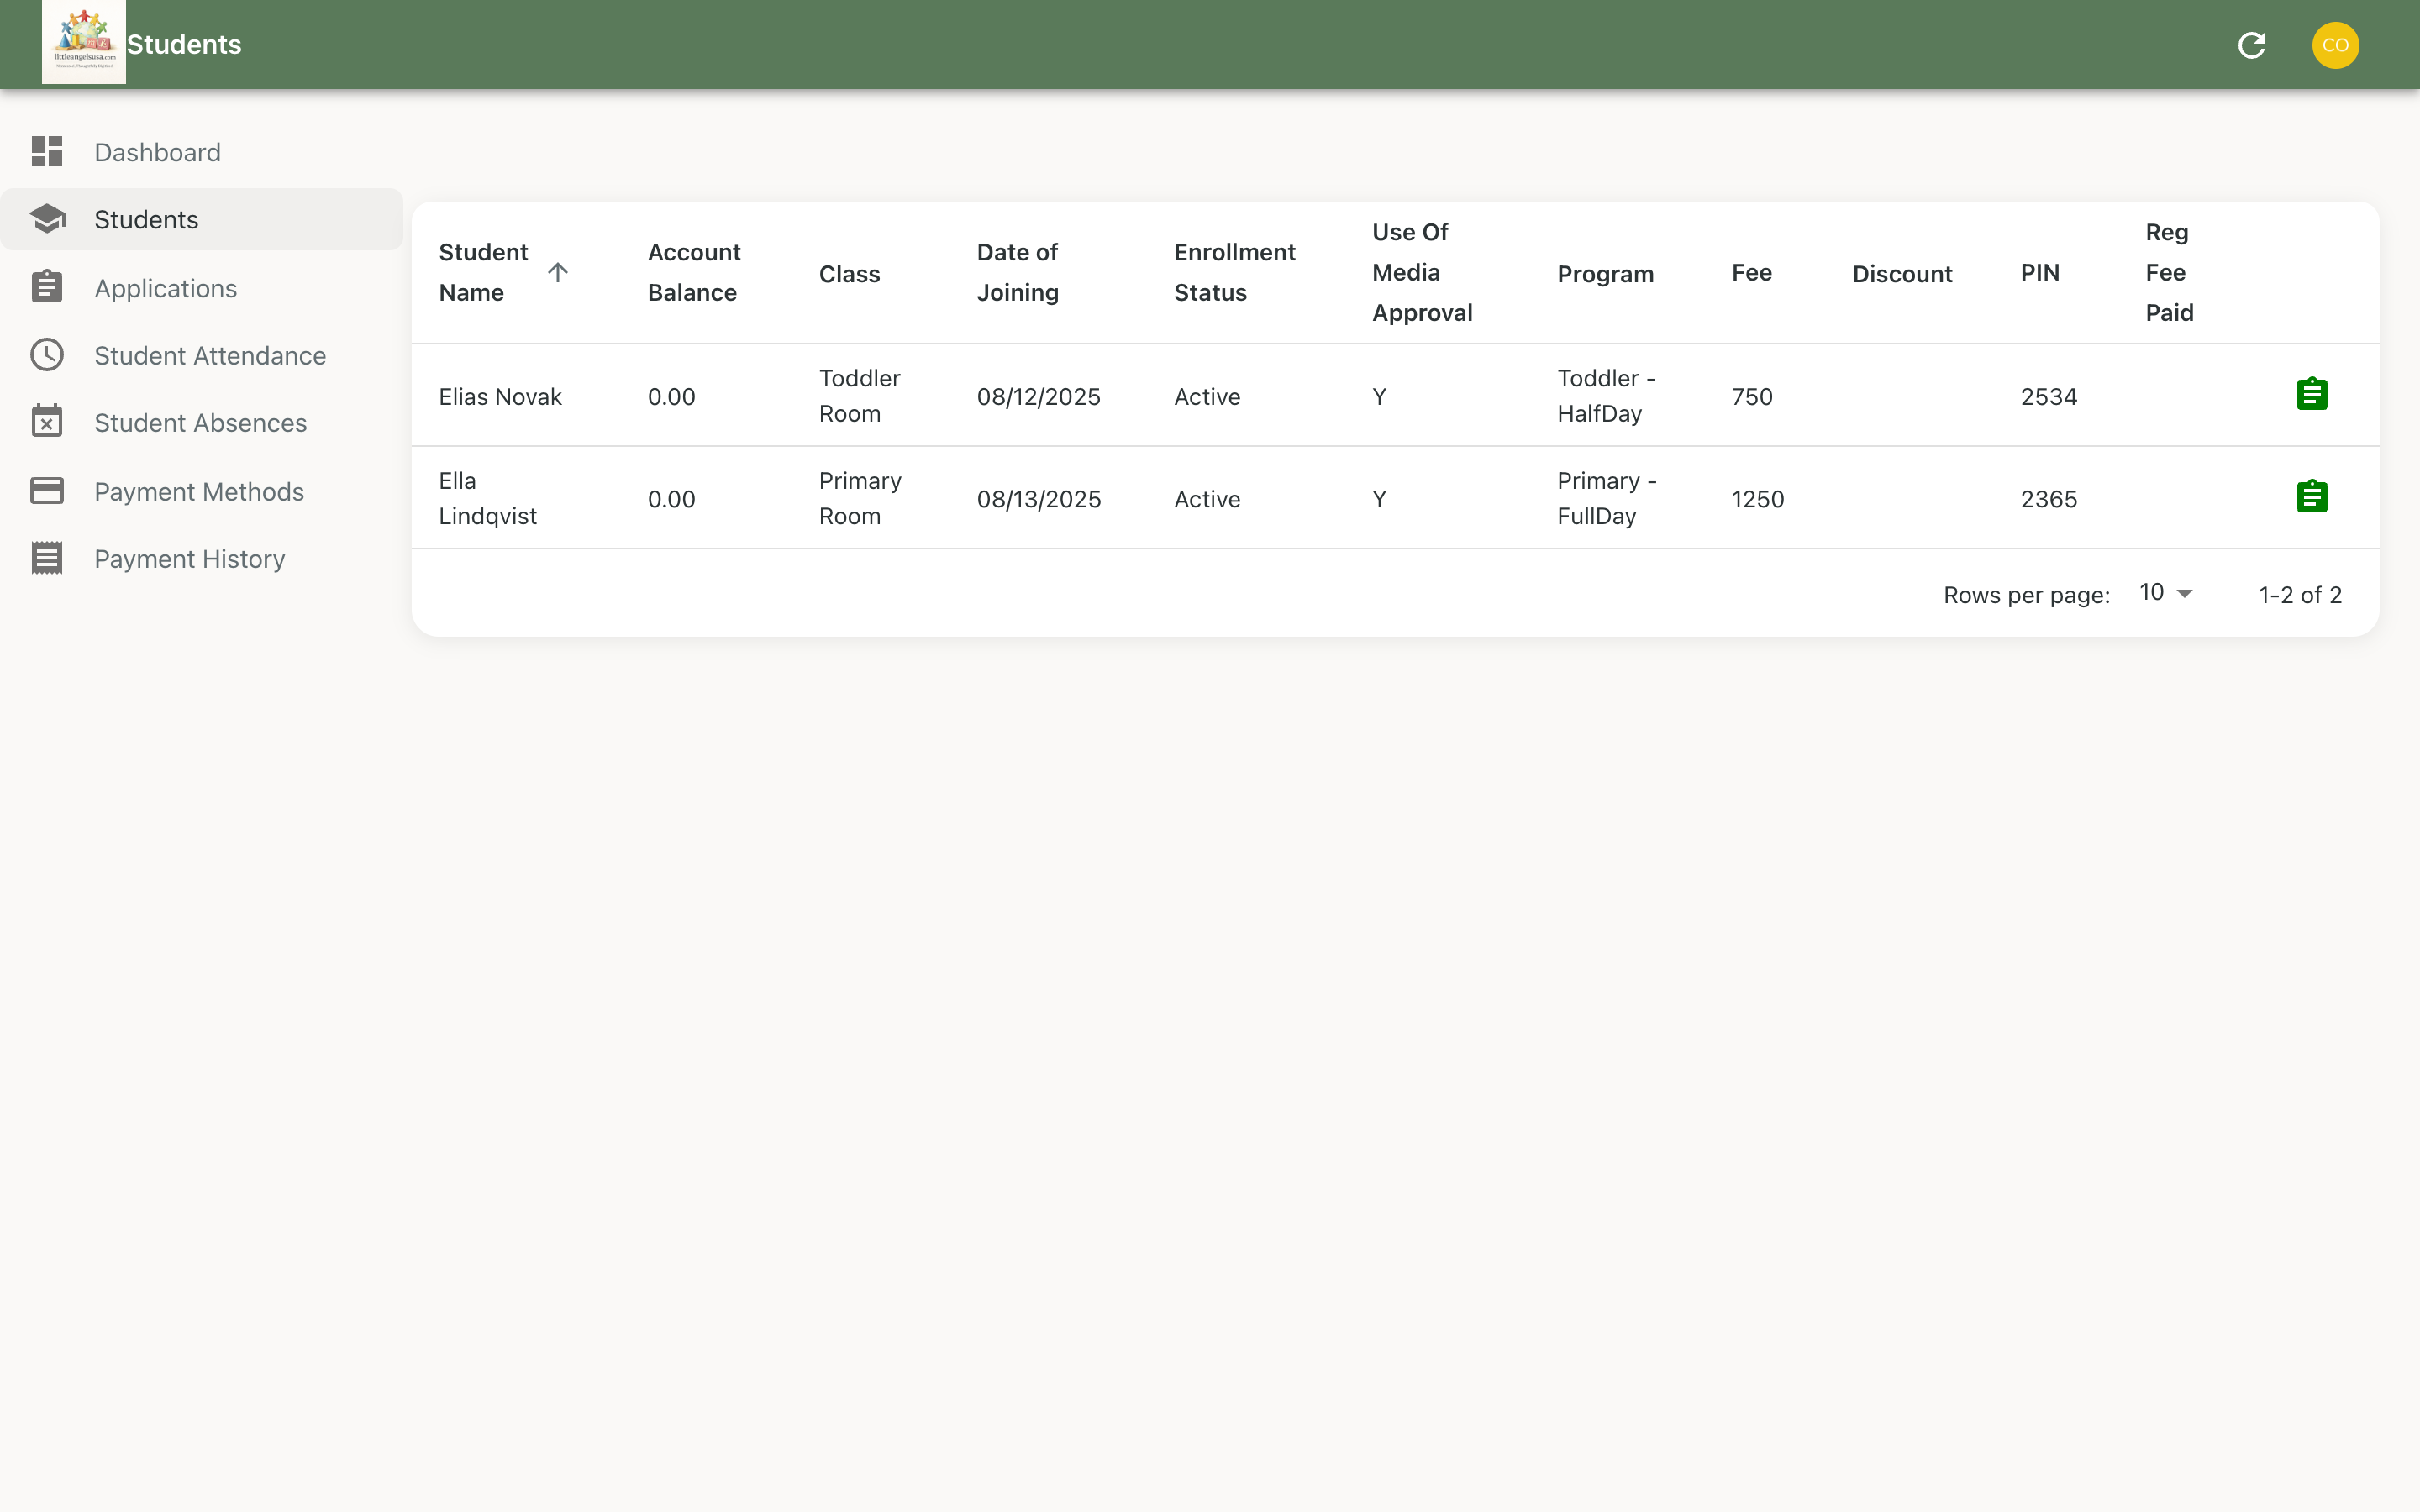Click the Payment History receipt icon
Screen dimensions: 2420x1512
pos(47,558)
